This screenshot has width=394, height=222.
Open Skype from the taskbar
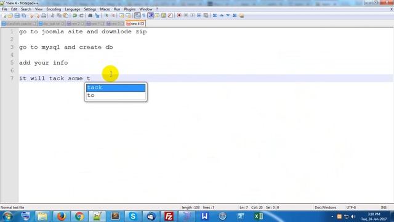(133, 216)
